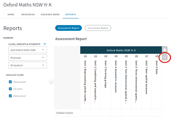Click the U8 column link
Image resolution: width=171 pixels, height=119 pixels.
coord(157,56)
